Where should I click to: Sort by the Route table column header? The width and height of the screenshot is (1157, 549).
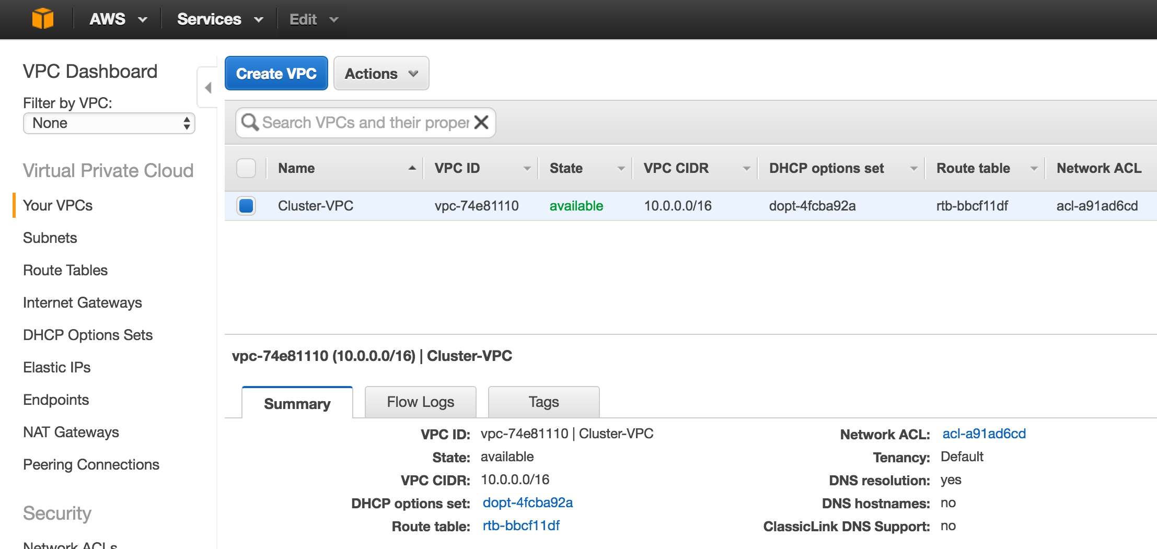pos(985,168)
